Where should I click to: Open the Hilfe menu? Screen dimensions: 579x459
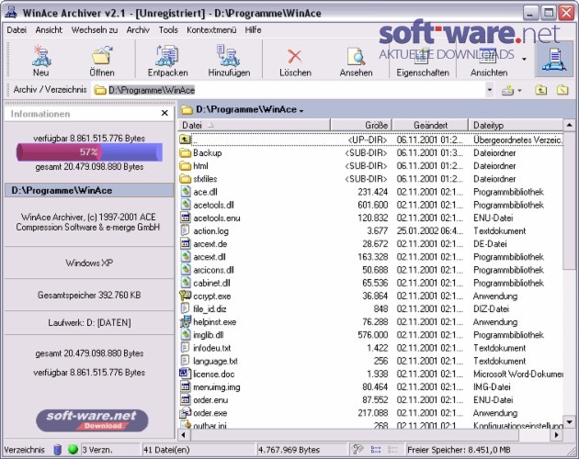pos(253,30)
